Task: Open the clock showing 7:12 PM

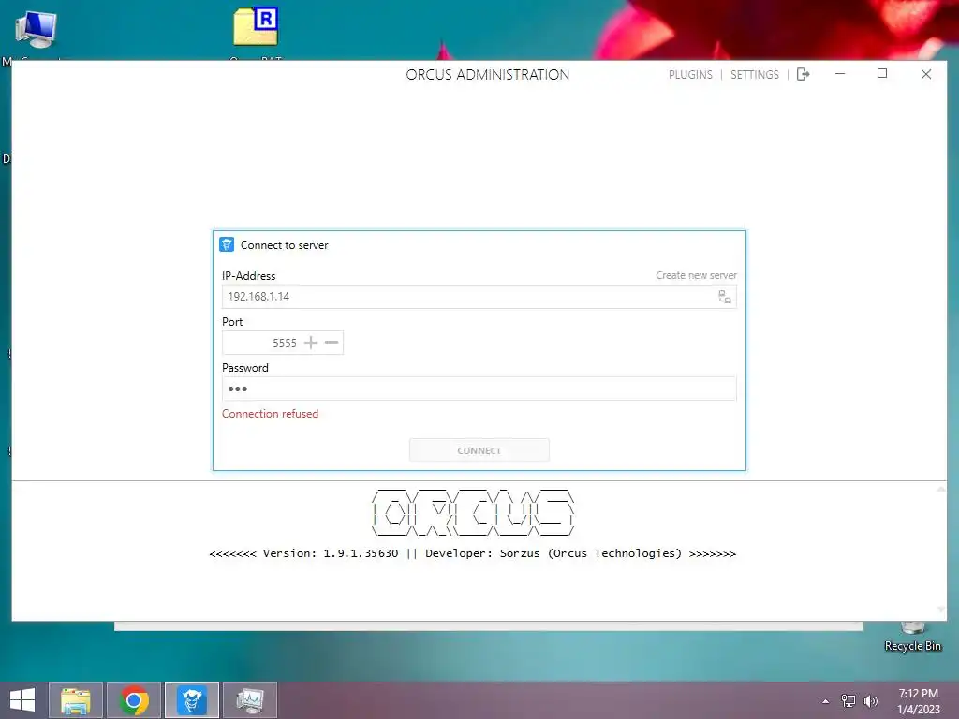Action: tap(918, 701)
